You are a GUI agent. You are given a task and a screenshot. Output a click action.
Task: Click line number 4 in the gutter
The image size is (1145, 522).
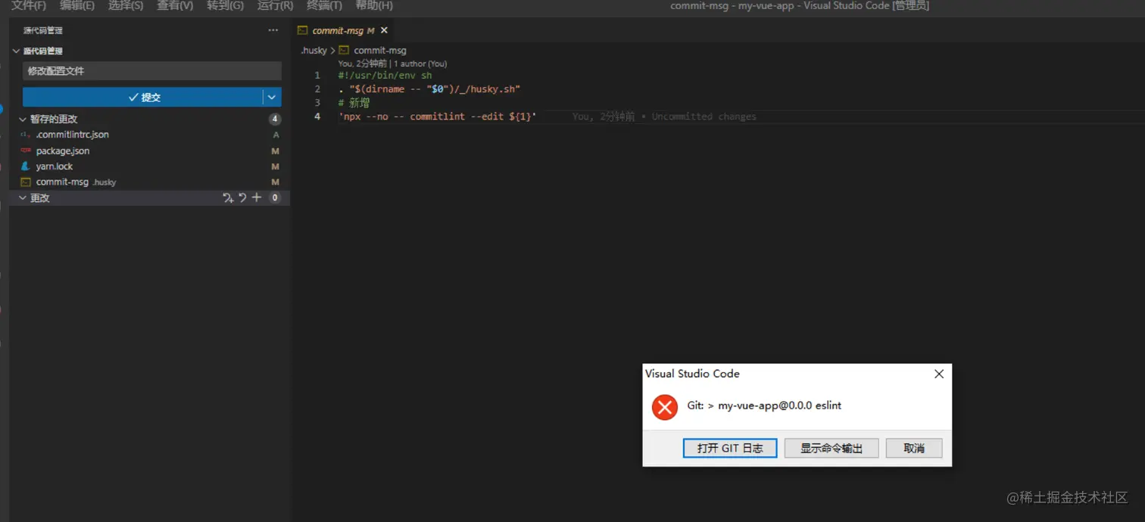click(317, 117)
